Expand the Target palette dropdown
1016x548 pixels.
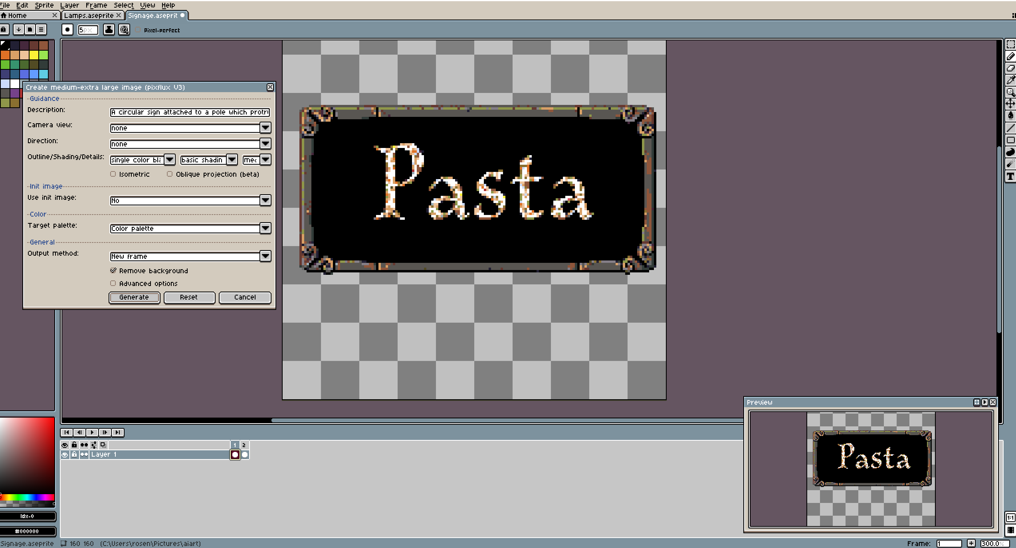pyautogui.click(x=265, y=228)
